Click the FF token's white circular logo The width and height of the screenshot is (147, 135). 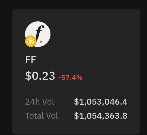[38, 34]
